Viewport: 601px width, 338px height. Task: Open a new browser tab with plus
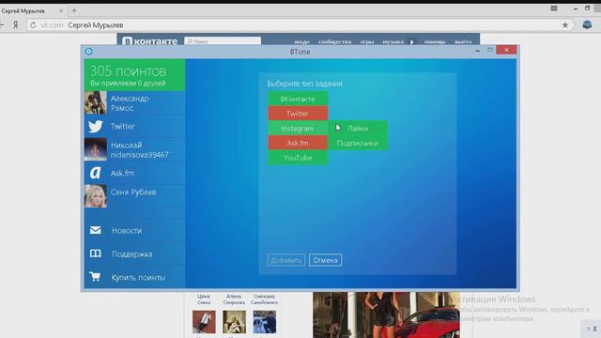pos(74,10)
